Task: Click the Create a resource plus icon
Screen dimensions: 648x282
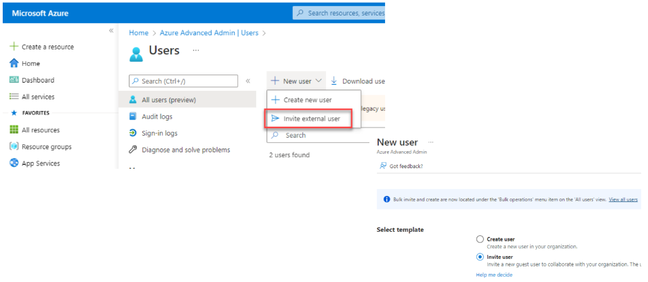Action: pos(14,47)
